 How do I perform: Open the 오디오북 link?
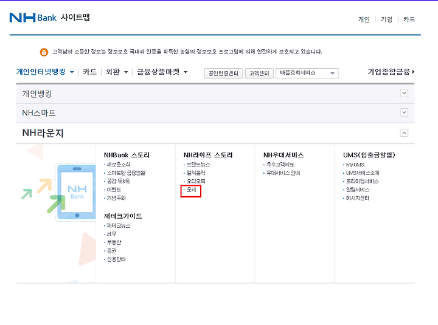(196, 181)
